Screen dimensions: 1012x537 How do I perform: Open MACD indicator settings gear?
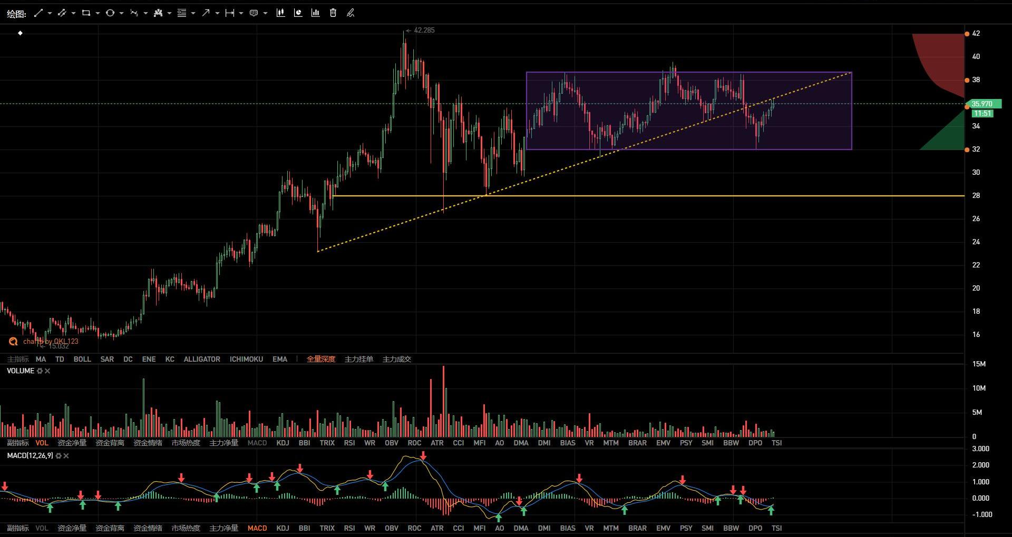59,456
